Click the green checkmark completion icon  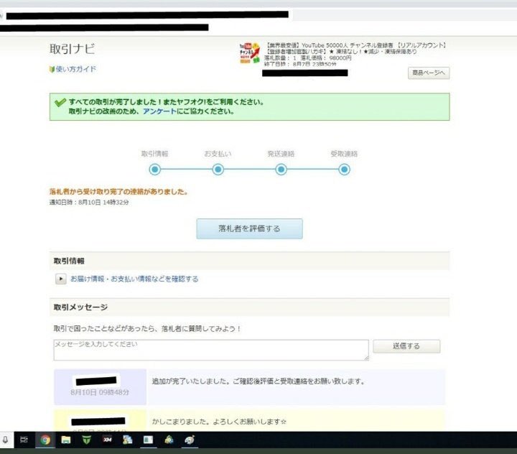pos(60,103)
